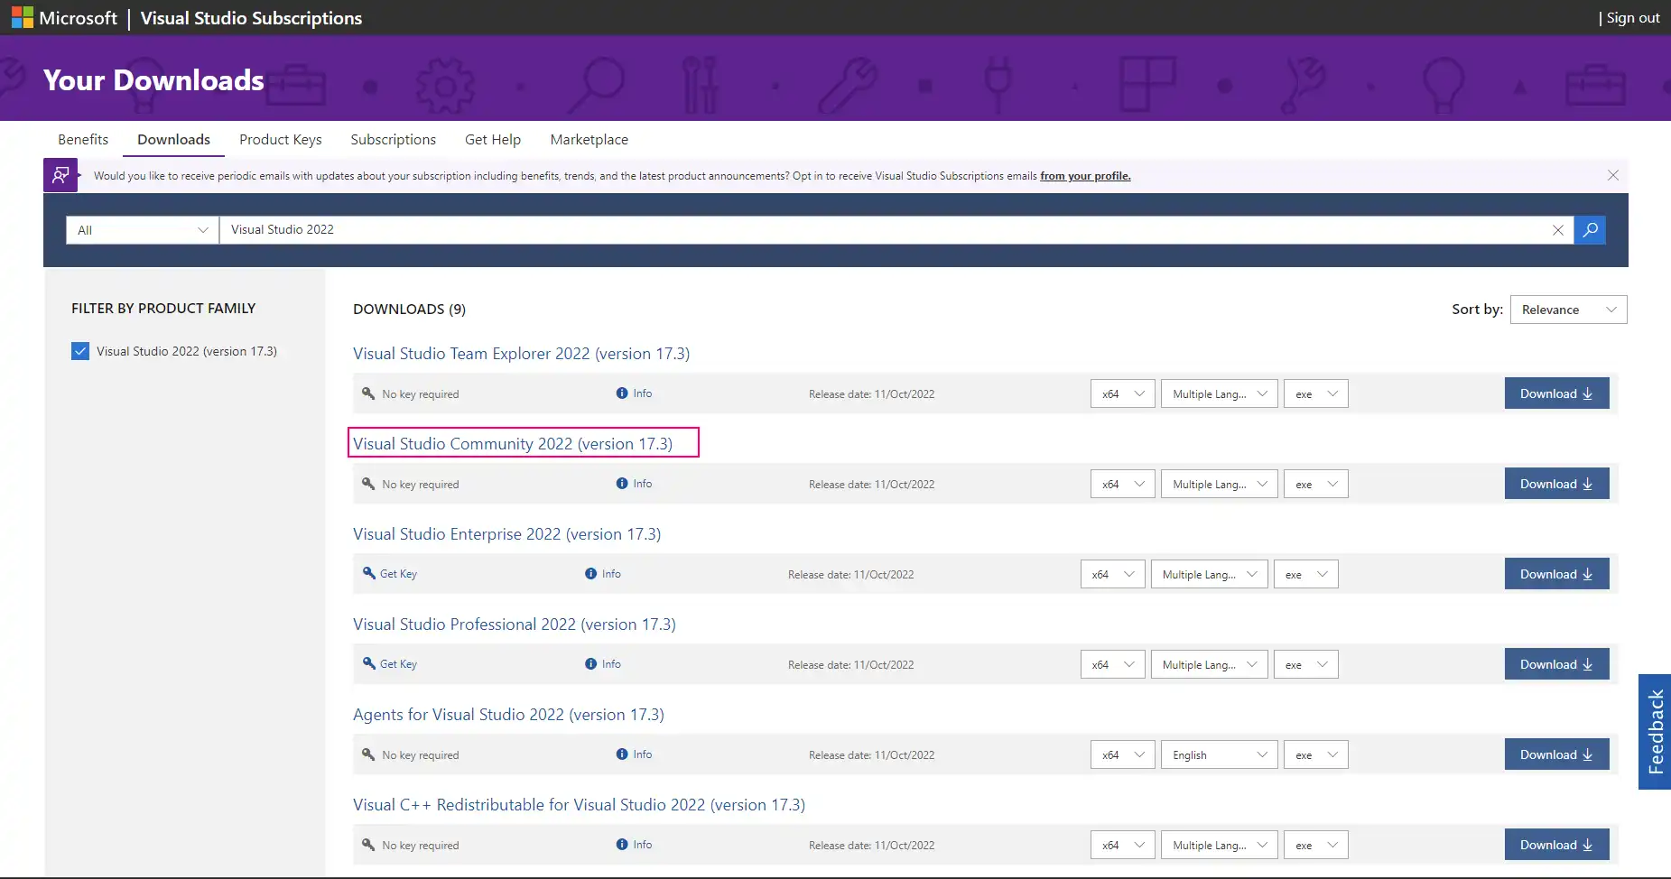Open Visual Studio Enterprise 2022 title link

pyautogui.click(x=506, y=533)
